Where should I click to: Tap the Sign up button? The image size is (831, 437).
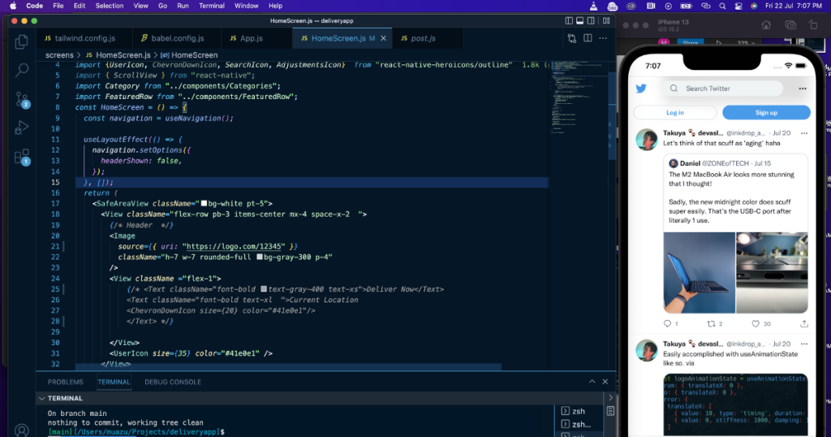(766, 113)
